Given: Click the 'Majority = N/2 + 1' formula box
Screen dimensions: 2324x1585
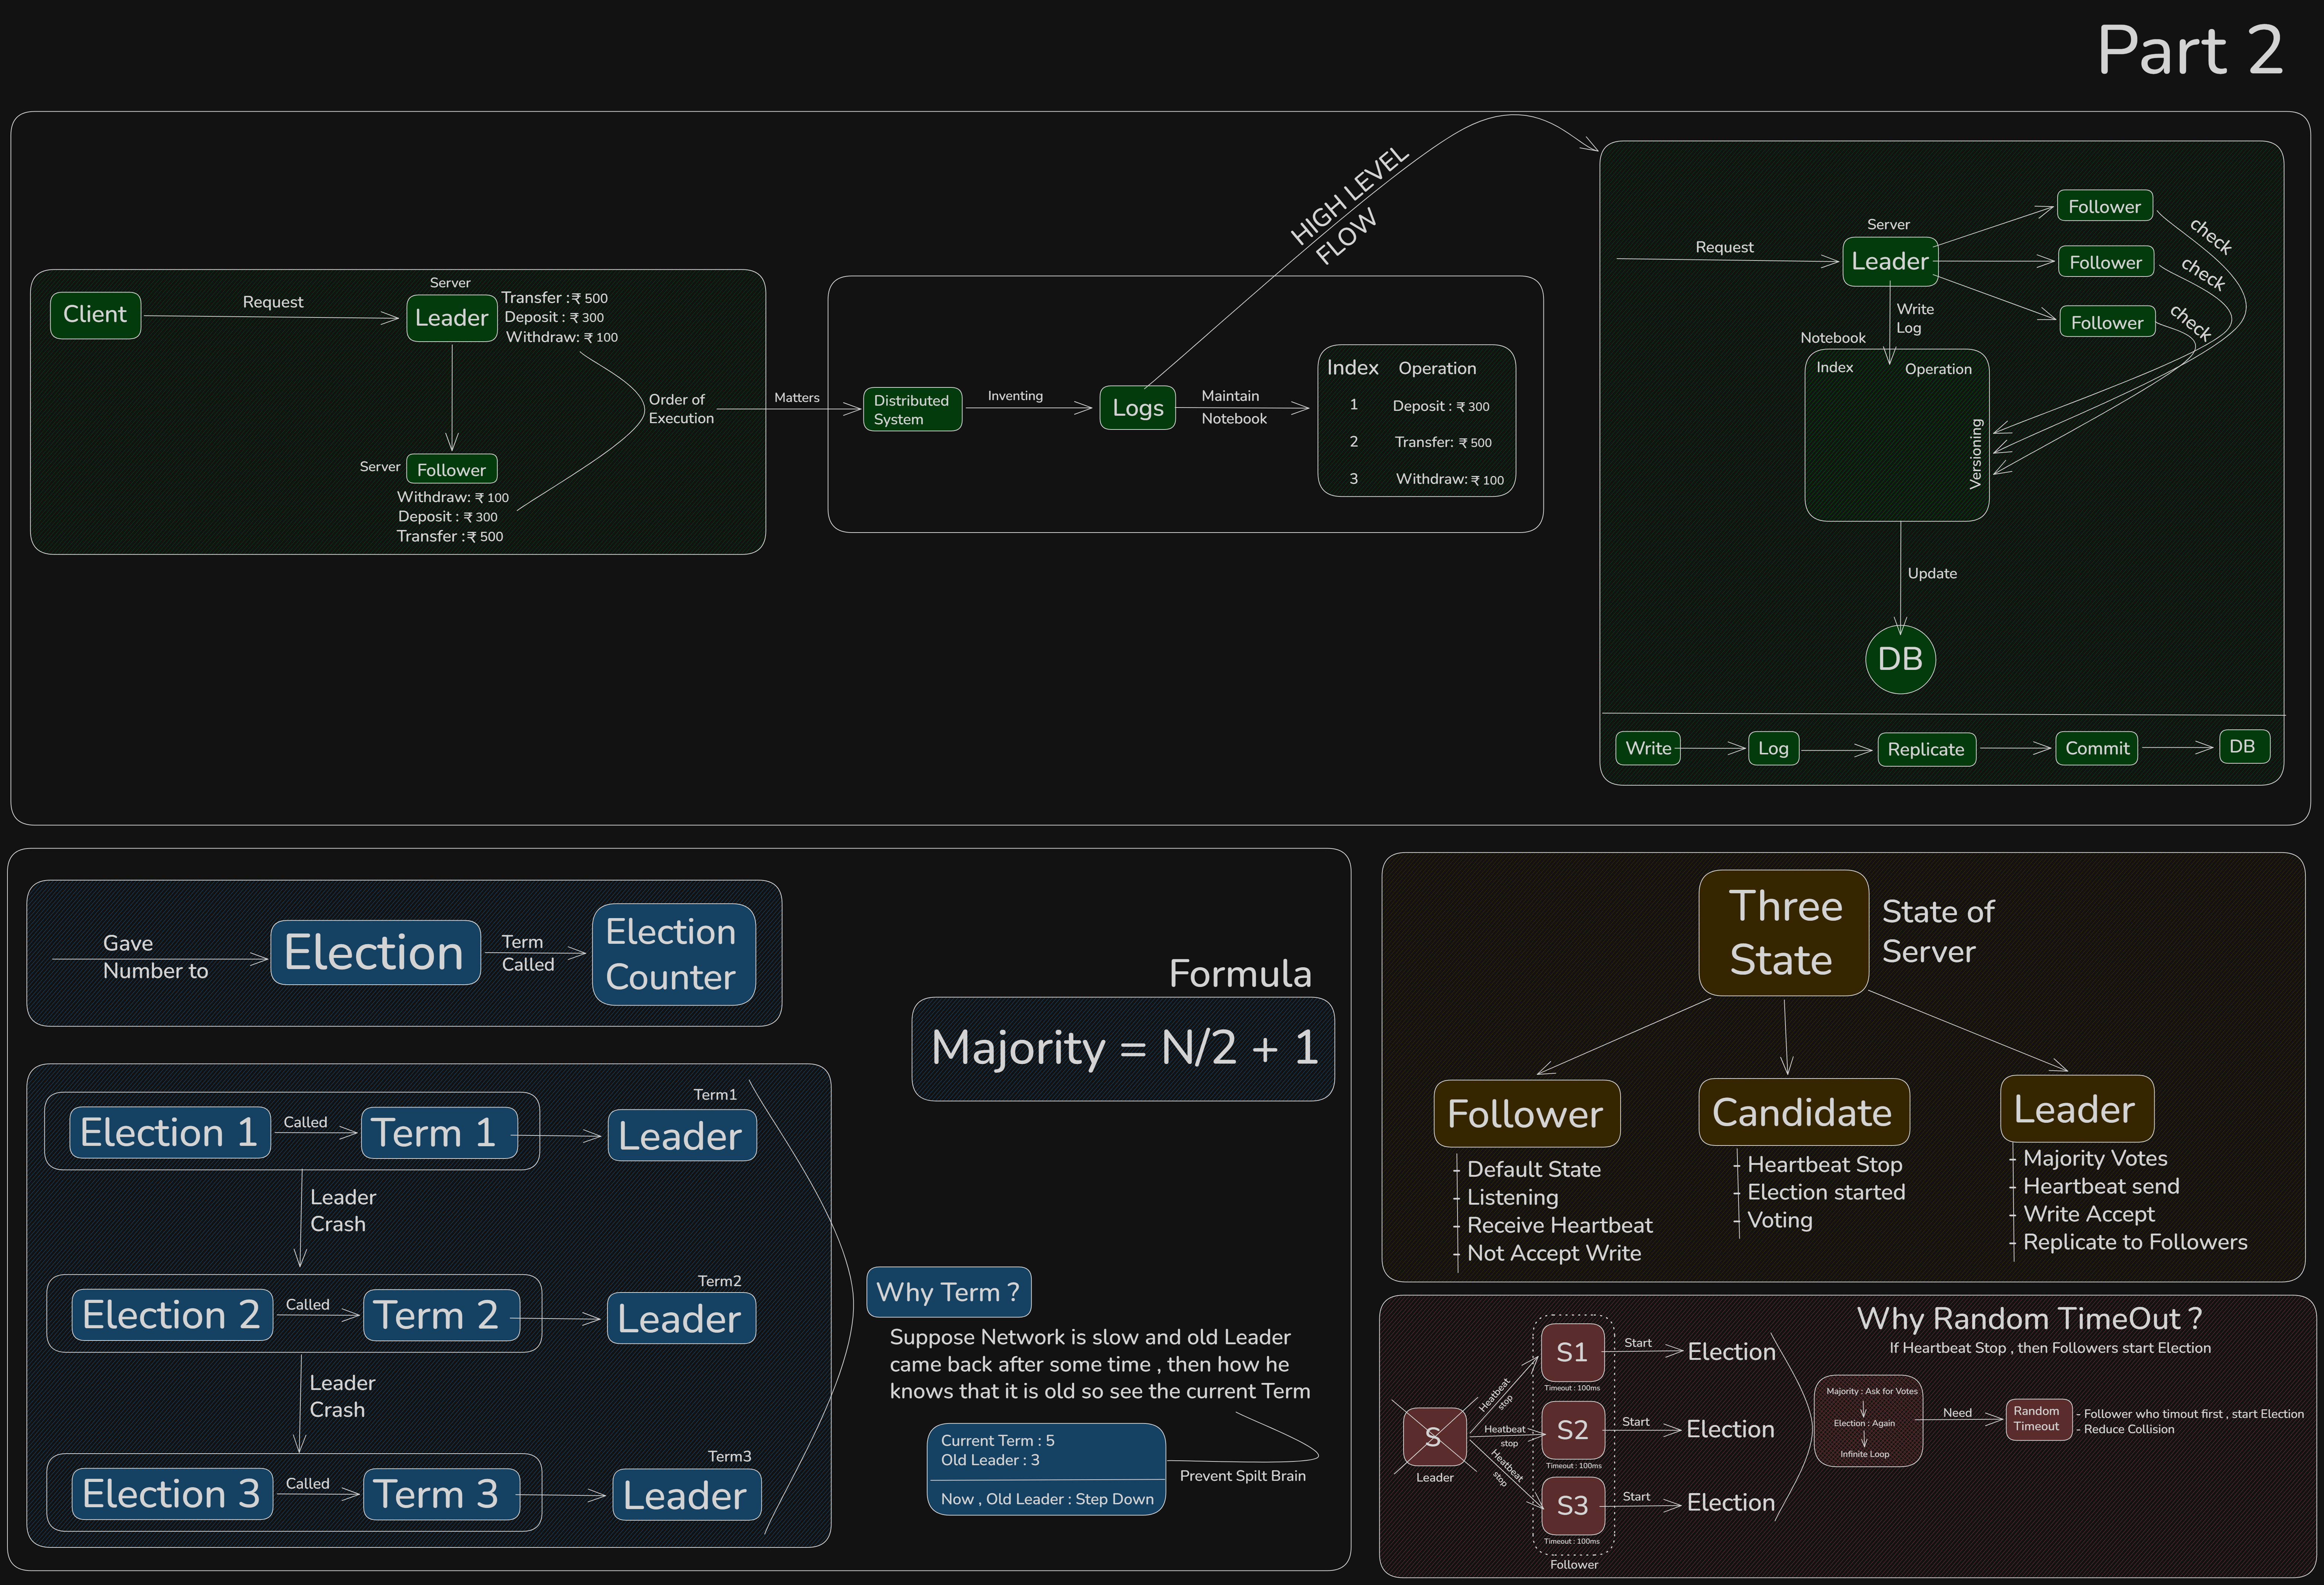Looking at the screenshot, I should point(1123,1049).
